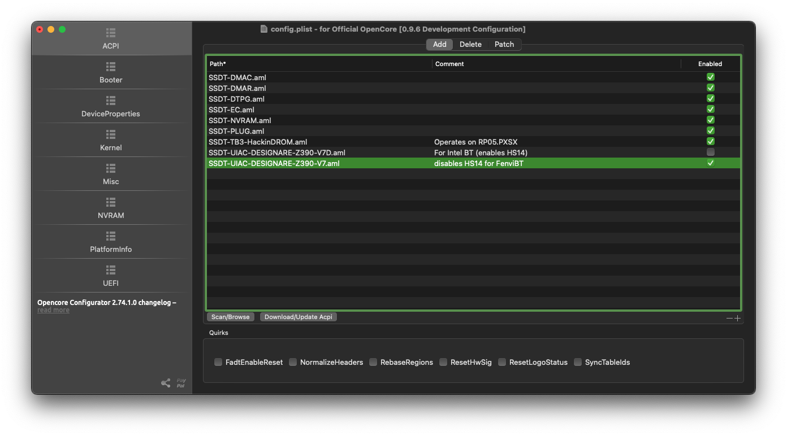Image resolution: width=787 pixels, height=436 pixels.
Task: Toggle the SSDT-PLUG.aml Enabled checkbox
Action: (711, 131)
